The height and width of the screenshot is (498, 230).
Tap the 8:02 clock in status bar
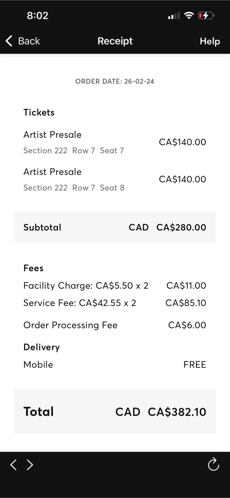[37, 15]
